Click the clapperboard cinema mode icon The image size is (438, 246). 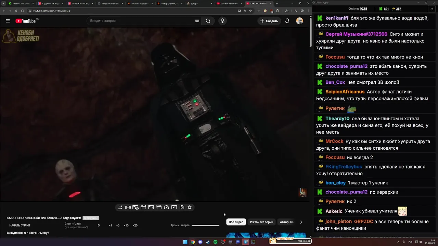(143, 207)
